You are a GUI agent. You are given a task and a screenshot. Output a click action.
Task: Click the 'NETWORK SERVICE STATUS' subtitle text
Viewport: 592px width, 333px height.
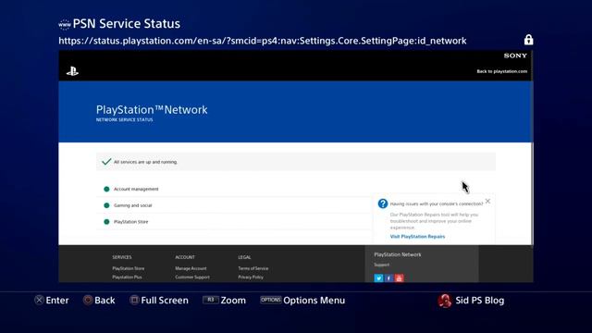pos(124,119)
